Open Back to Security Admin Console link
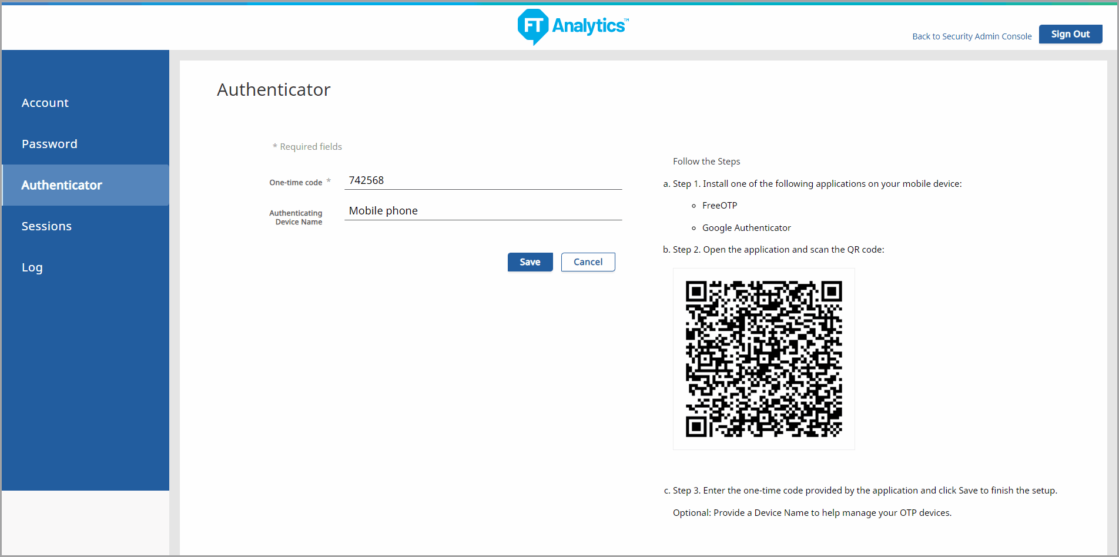Viewport: 1119px width, 557px height. [x=971, y=36]
